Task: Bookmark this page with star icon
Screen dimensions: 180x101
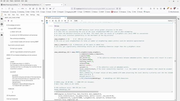Action: (x=120, y=9)
